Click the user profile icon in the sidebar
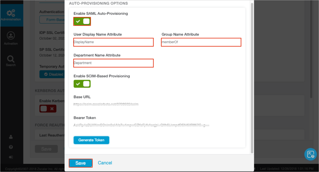 pyautogui.click(x=11, y=137)
